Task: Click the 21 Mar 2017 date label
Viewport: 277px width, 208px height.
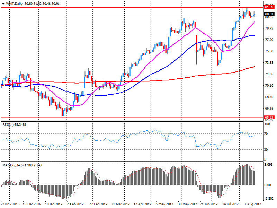Action: 120,204
